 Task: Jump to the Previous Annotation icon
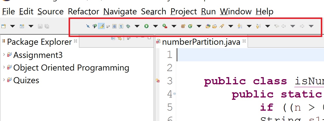pyautogui.click(x=258, y=26)
